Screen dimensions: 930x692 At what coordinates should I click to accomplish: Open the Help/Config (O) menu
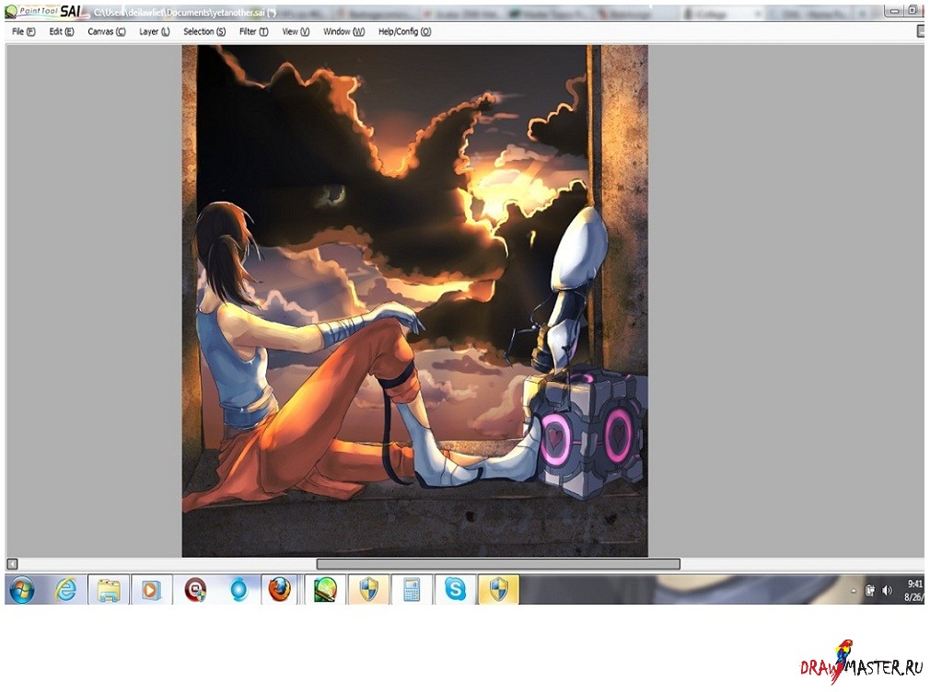click(405, 31)
